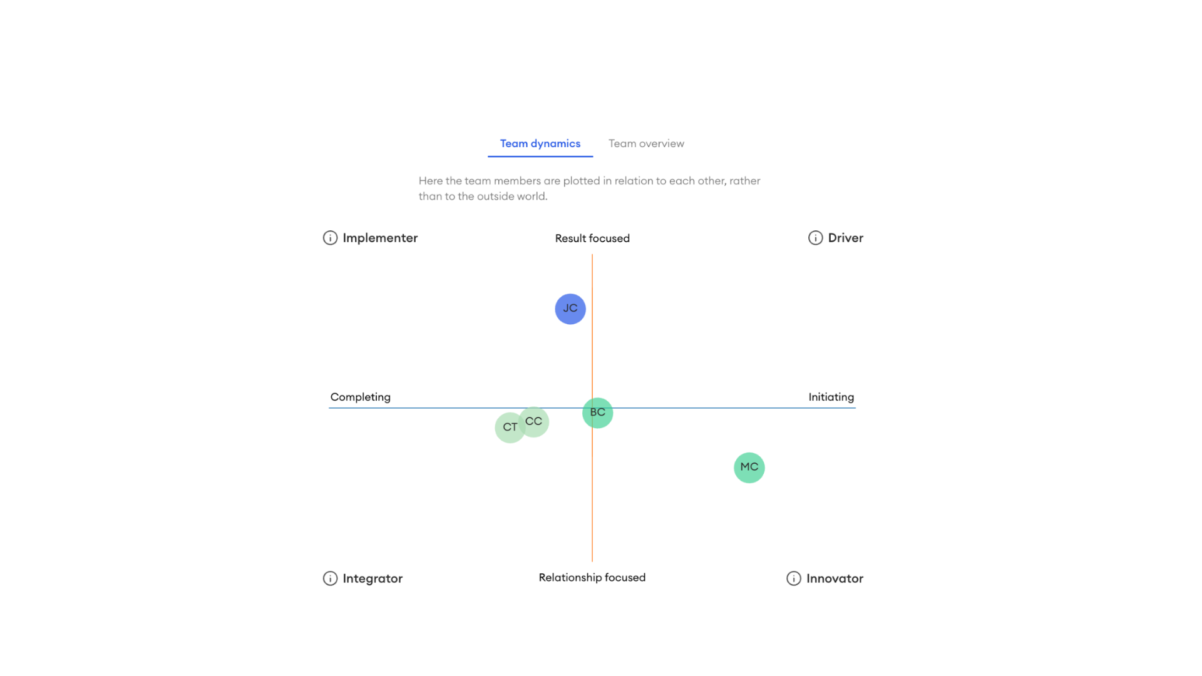Screen dimensions: 1202x676
Task: Click the Innovator quadrant label
Action: click(x=835, y=578)
